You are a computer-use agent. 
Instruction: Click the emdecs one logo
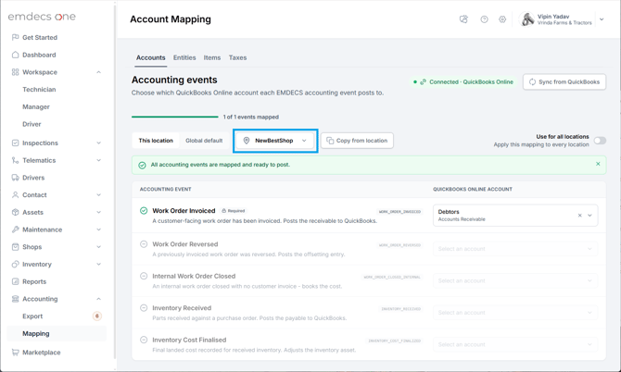click(42, 17)
